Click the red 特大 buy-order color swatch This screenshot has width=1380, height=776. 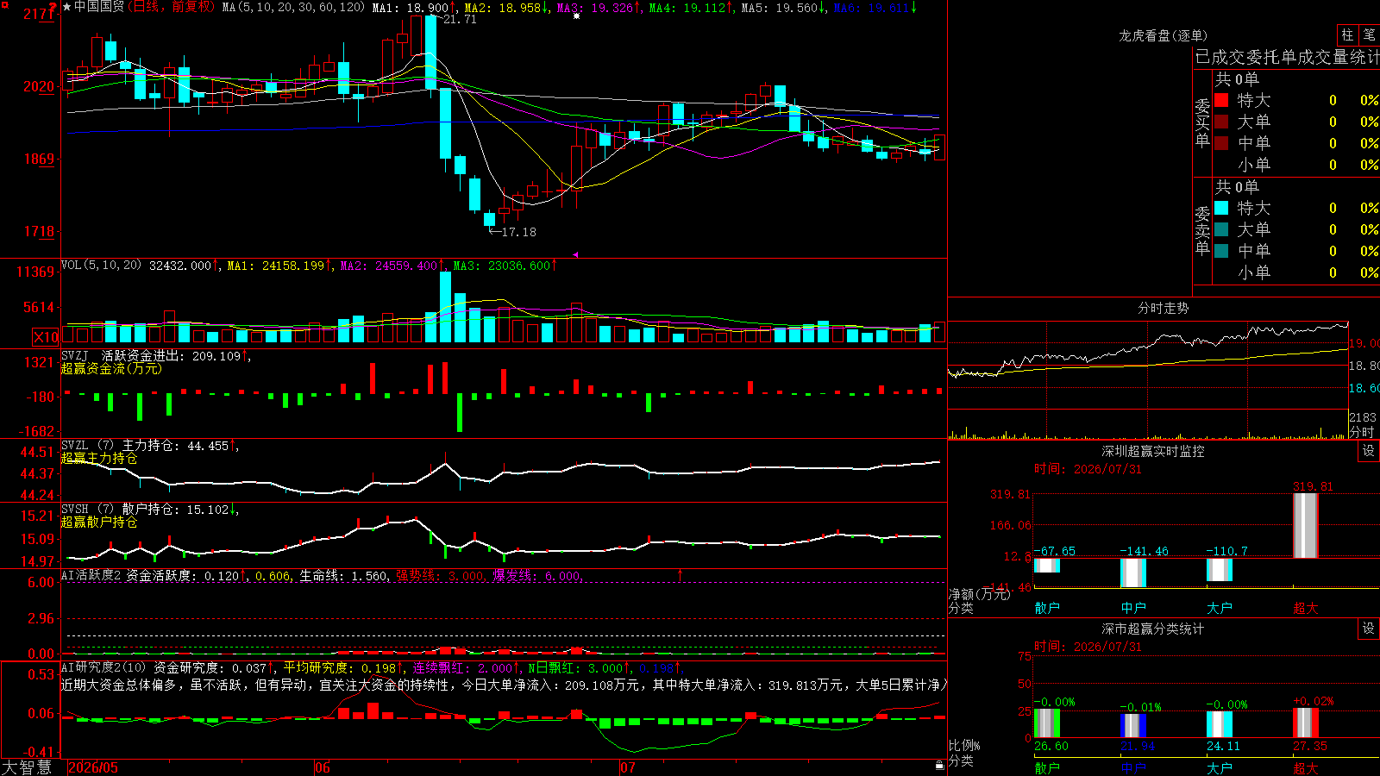(1221, 100)
